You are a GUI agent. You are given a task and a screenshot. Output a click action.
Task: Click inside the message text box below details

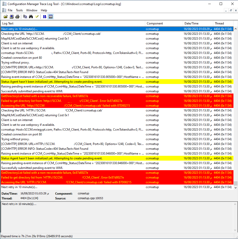coord(117,217)
